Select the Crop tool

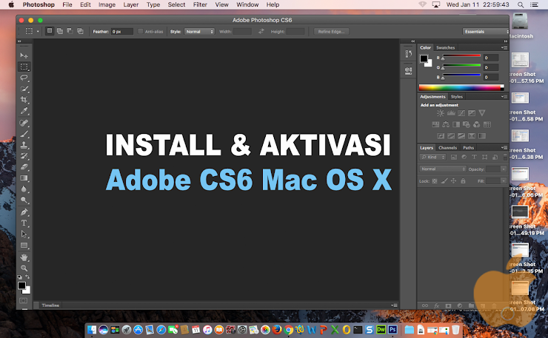point(24,100)
